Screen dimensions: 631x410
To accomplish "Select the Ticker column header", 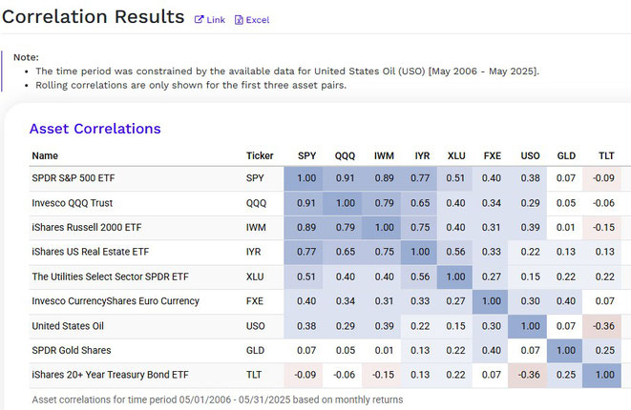I will (x=260, y=155).
